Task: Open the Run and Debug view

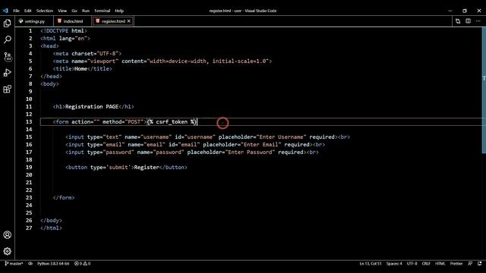Action: point(8,73)
